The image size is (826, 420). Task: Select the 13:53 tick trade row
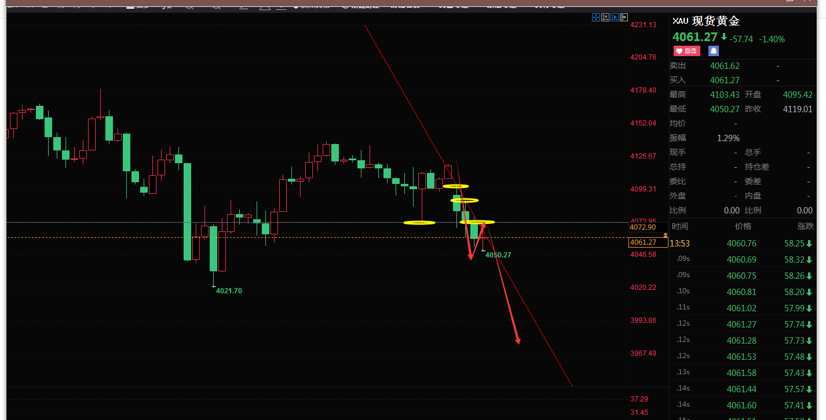[x=742, y=244]
